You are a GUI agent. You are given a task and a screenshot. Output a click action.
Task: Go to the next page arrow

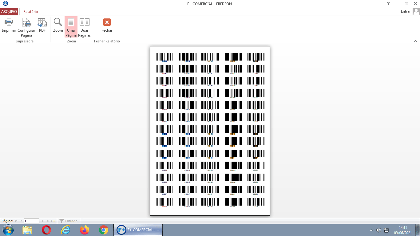coord(43,221)
